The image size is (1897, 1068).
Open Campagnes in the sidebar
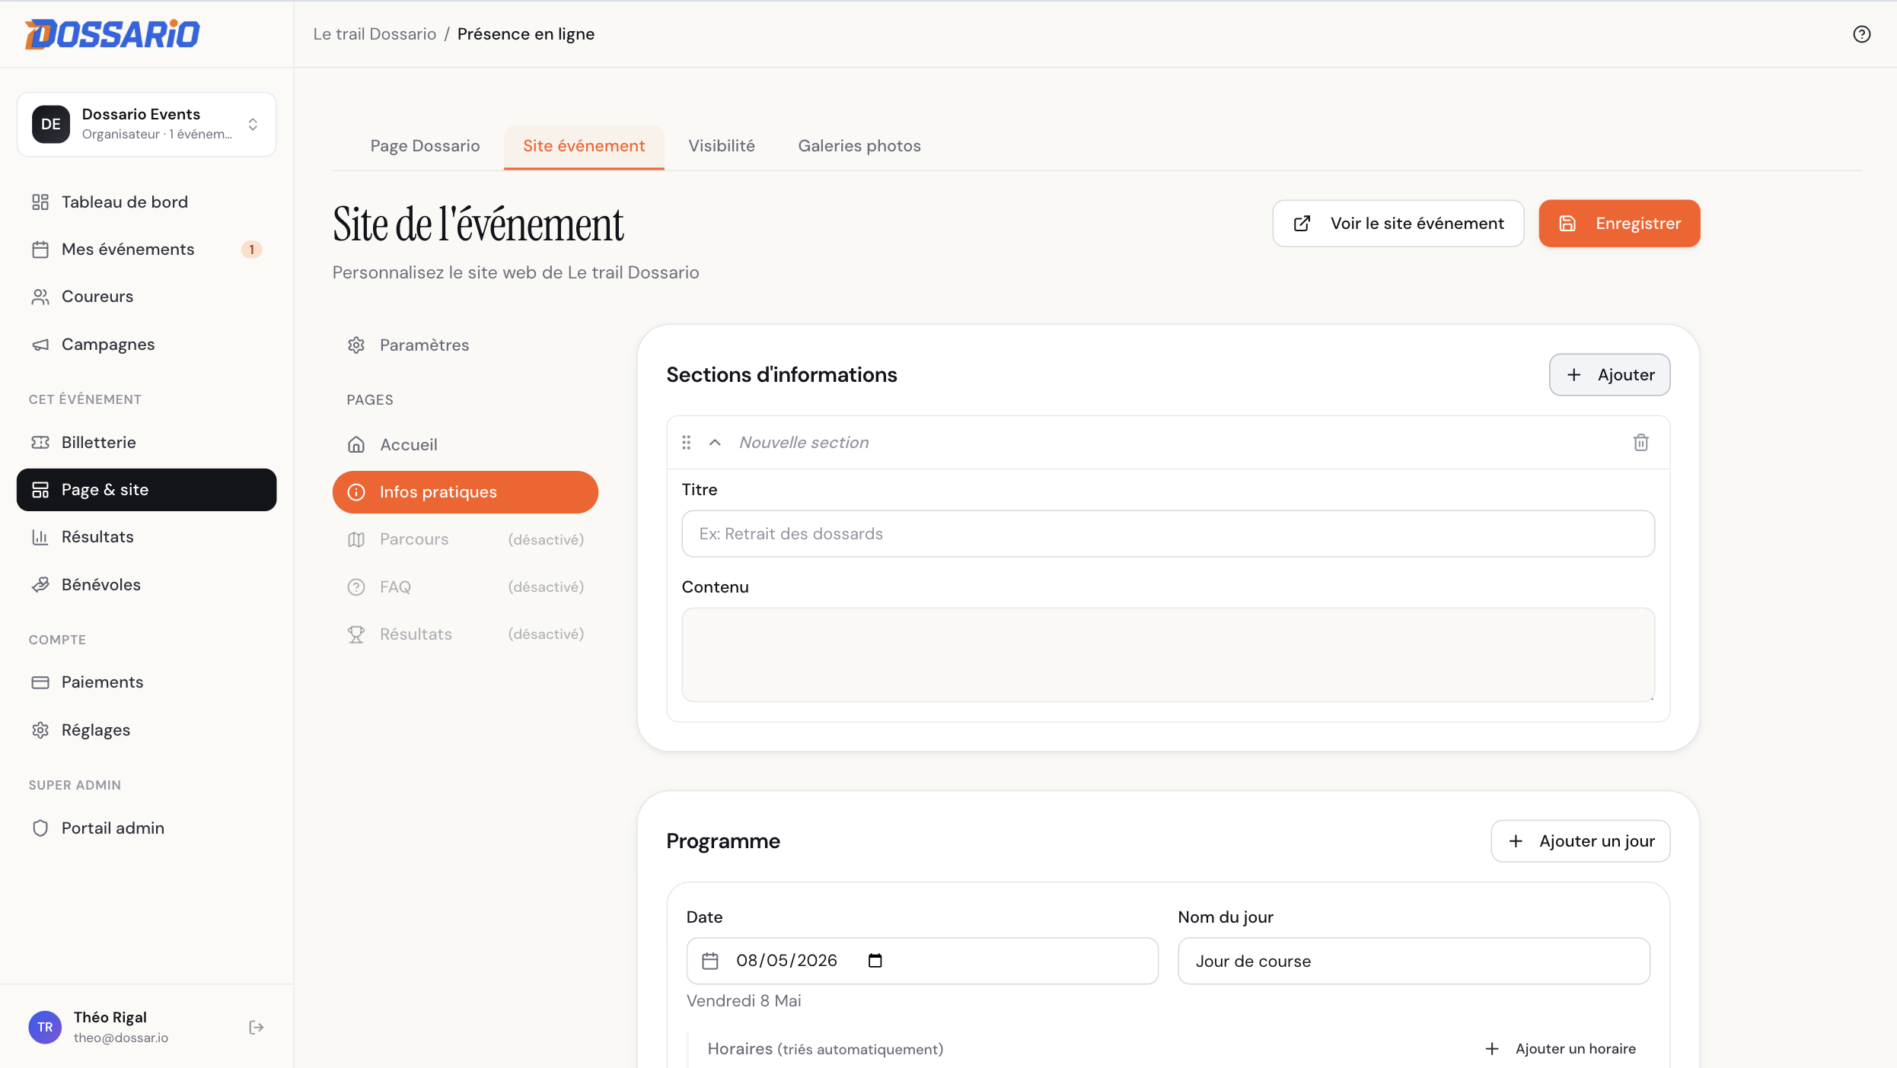point(146,345)
